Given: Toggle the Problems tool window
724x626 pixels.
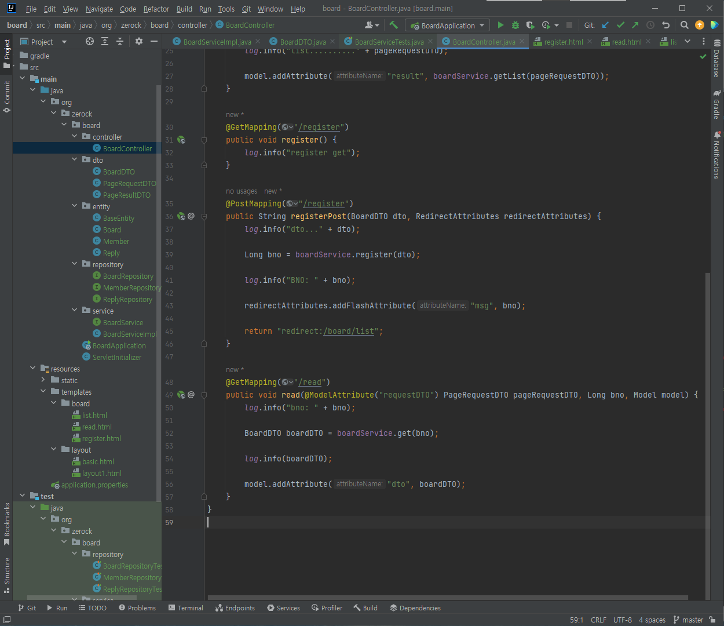Looking at the screenshot, I should tap(137, 608).
